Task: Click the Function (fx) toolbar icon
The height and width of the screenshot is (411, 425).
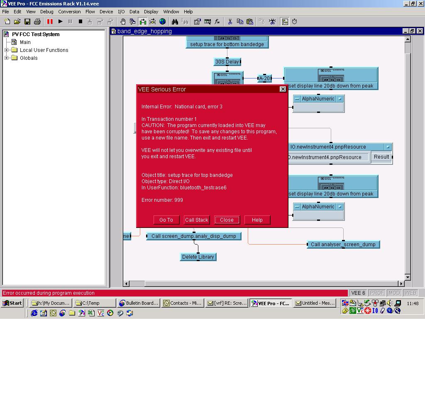Action: pos(217,22)
